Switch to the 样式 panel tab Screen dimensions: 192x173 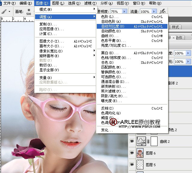click(x=175, y=27)
